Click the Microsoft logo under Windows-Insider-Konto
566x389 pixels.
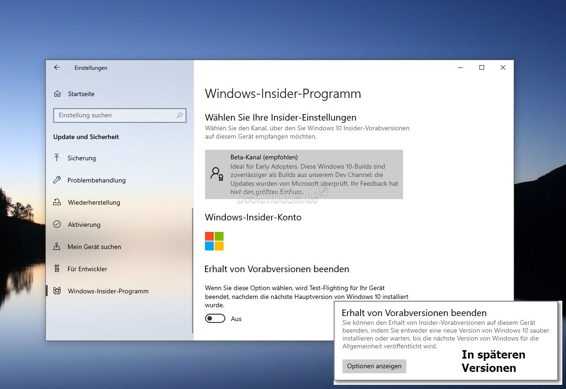[x=214, y=241]
